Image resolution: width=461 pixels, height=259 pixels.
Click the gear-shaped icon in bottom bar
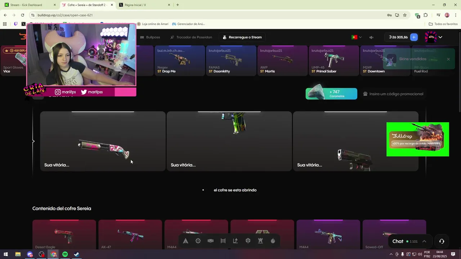click(198, 241)
